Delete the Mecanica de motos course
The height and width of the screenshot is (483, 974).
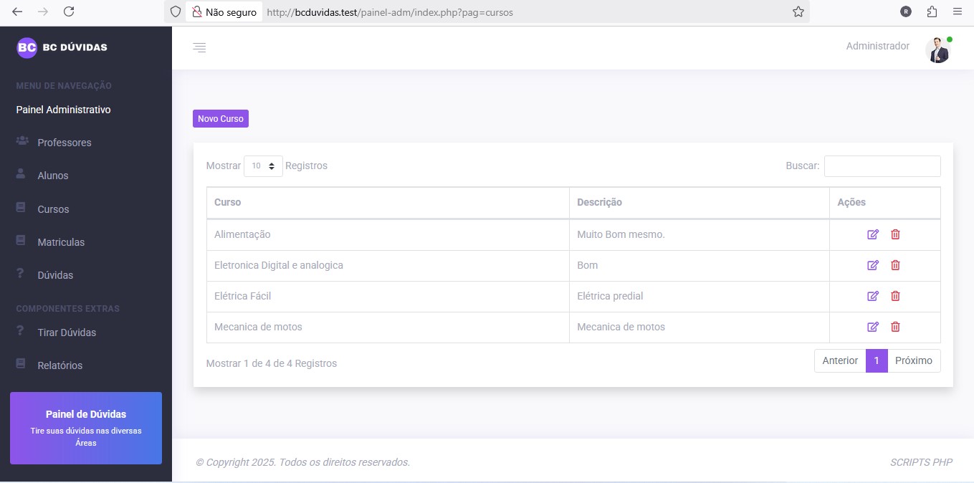[x=895, y=327]
